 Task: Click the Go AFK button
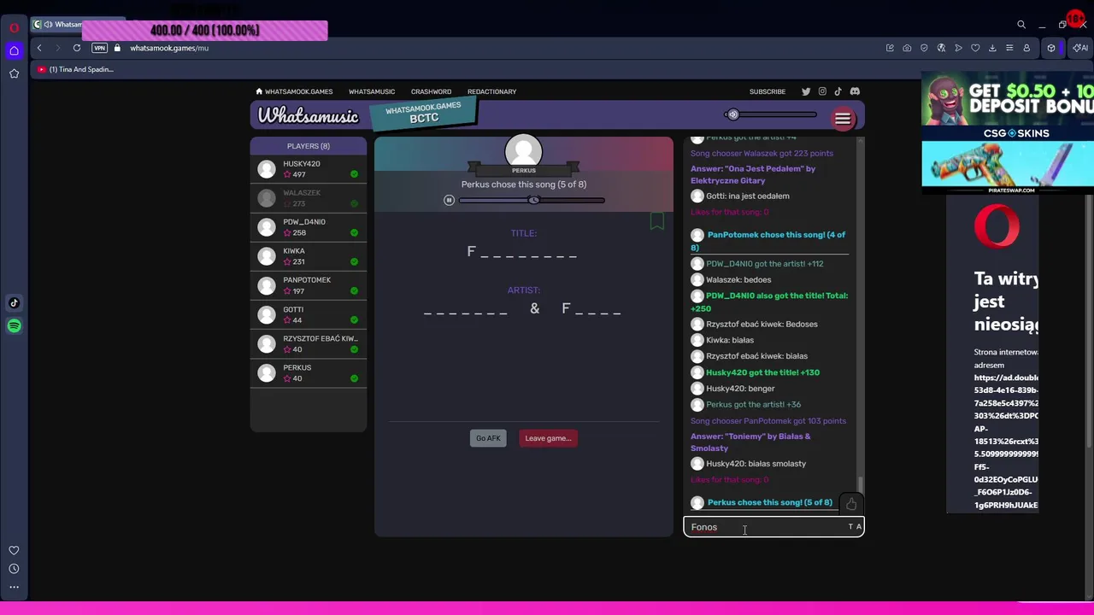pyautogui.click(x=488, y=438)
